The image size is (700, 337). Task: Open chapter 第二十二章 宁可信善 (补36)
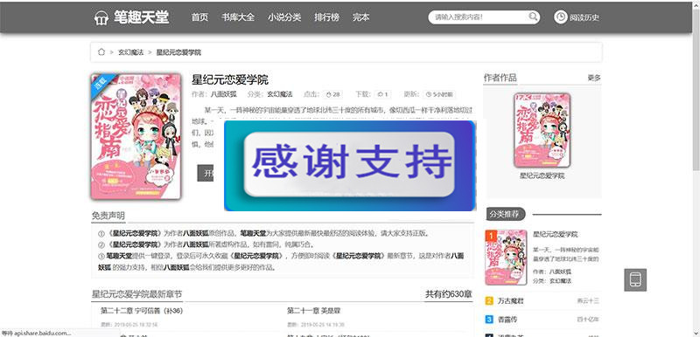pos(142,311)
